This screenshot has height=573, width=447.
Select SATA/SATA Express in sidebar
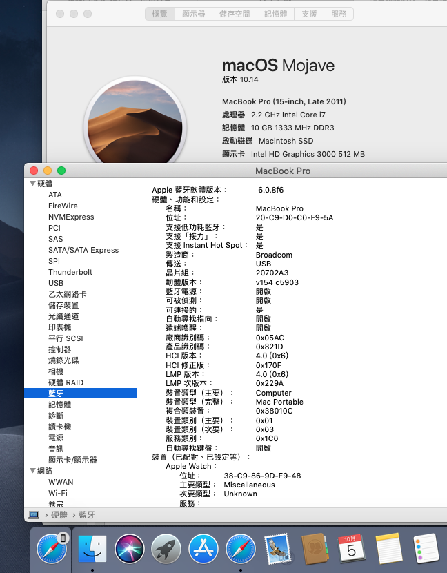tap(83, 250)
